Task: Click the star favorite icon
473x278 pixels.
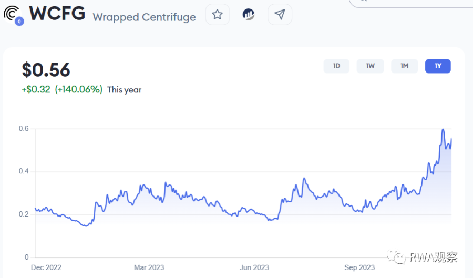Action: point(217,14)
